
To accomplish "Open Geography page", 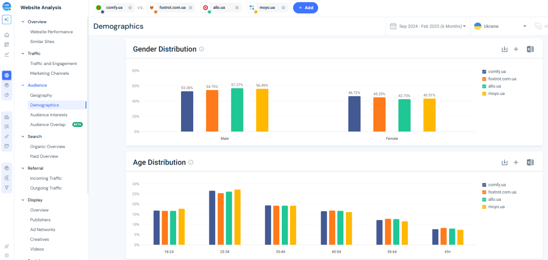I will tap(41, 95).
